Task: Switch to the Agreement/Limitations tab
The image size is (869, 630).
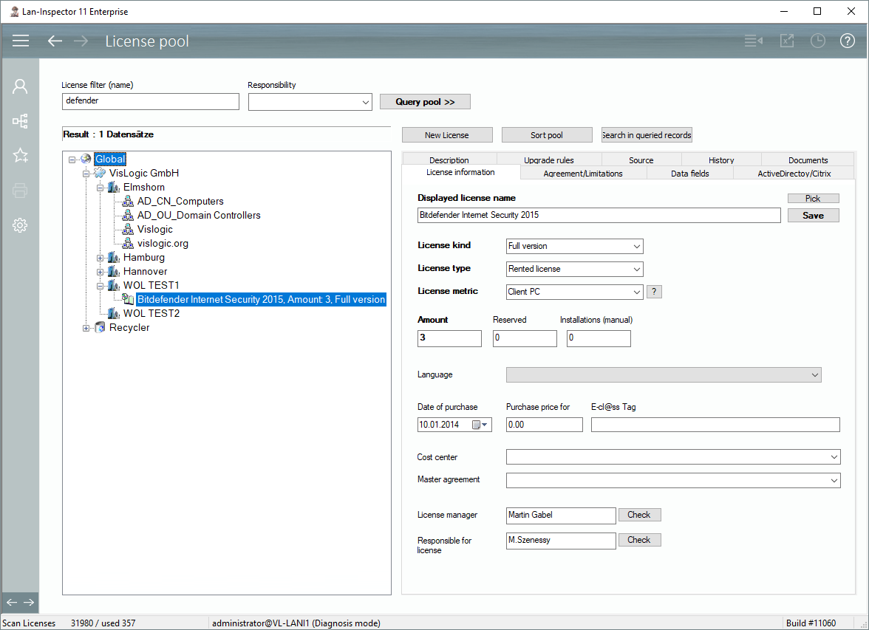Action: pyautogui.click(x=583, y=174)
